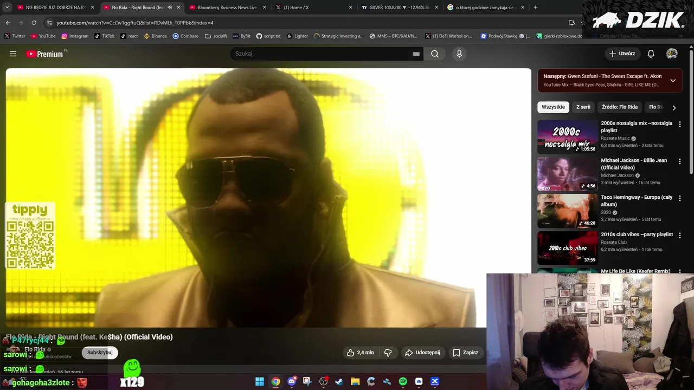This screenshot has width=694, height=390.
Task: Open the Twitter bookmark
Action: 15,36
